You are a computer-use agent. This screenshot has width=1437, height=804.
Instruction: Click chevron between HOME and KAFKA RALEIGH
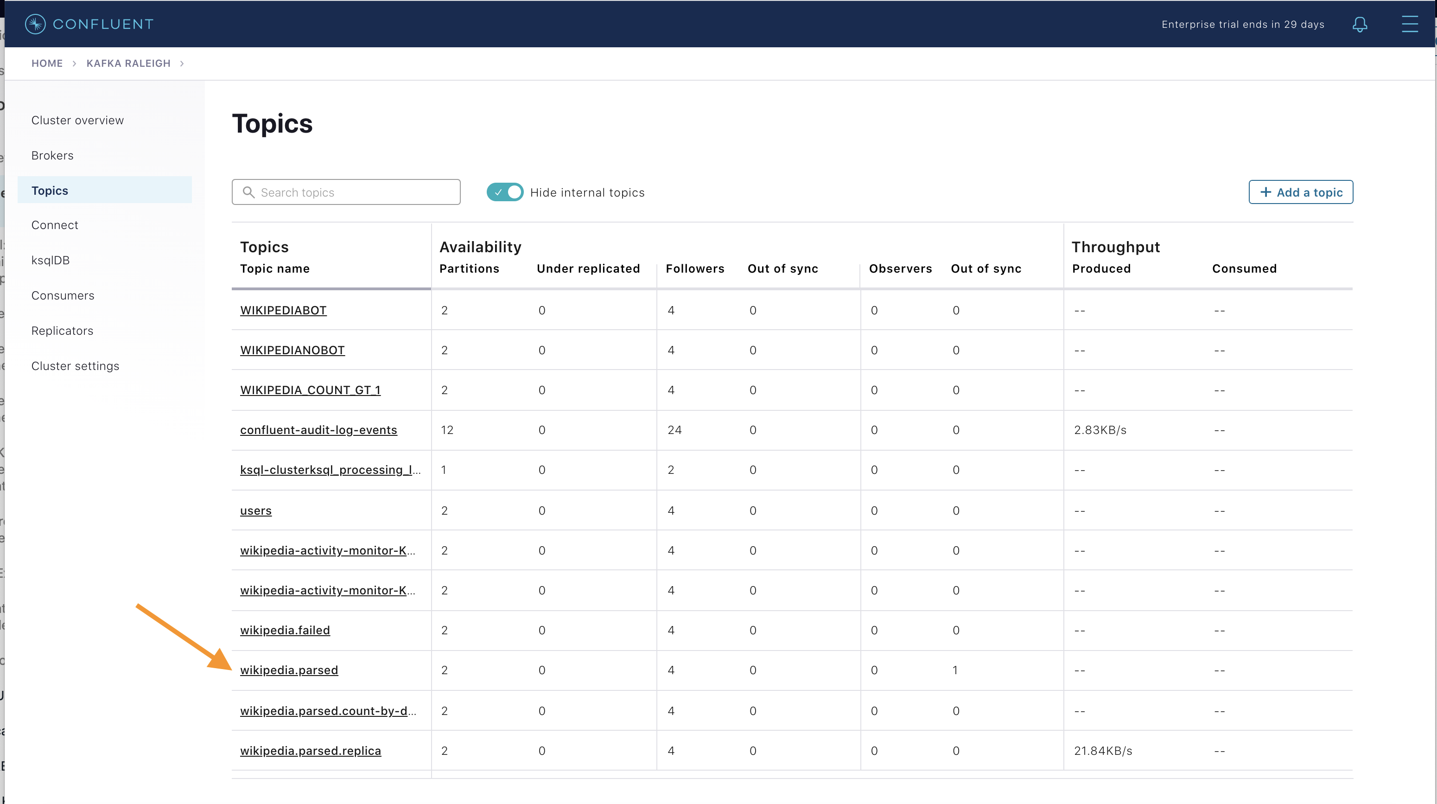tap(74, 64)
